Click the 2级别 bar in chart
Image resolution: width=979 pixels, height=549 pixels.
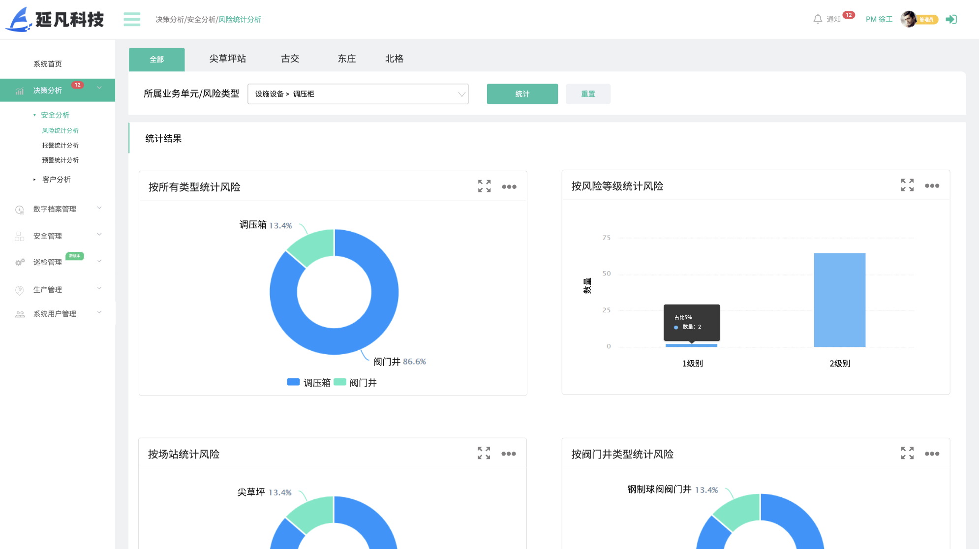839,300
